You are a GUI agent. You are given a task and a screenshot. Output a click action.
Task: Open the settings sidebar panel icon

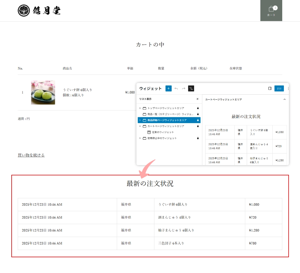[270, 89]
